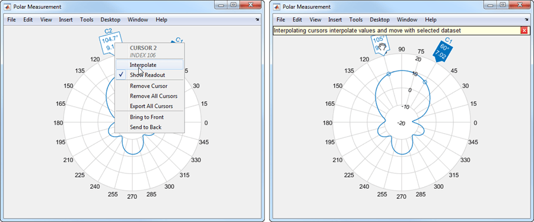Click the 180 angle label in left plot

coord(58,123)
